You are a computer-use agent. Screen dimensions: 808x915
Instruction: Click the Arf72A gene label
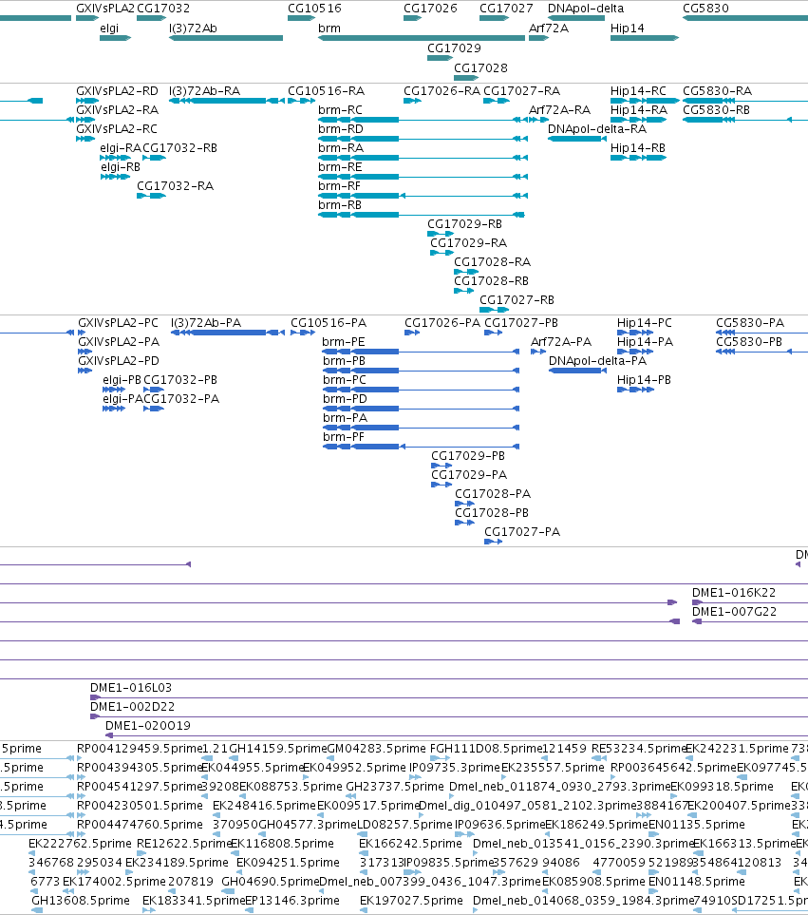[x=549, y=28]
